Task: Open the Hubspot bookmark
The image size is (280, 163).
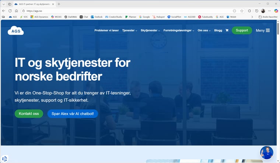Action: click(158, 17)
